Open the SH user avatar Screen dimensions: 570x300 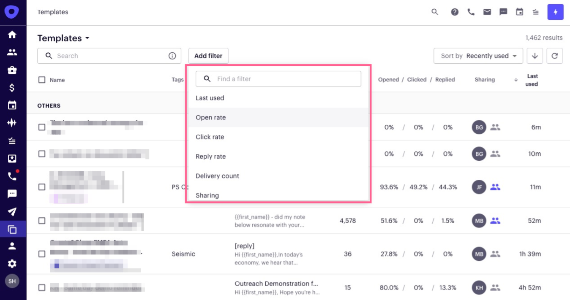tap(12, 281)
